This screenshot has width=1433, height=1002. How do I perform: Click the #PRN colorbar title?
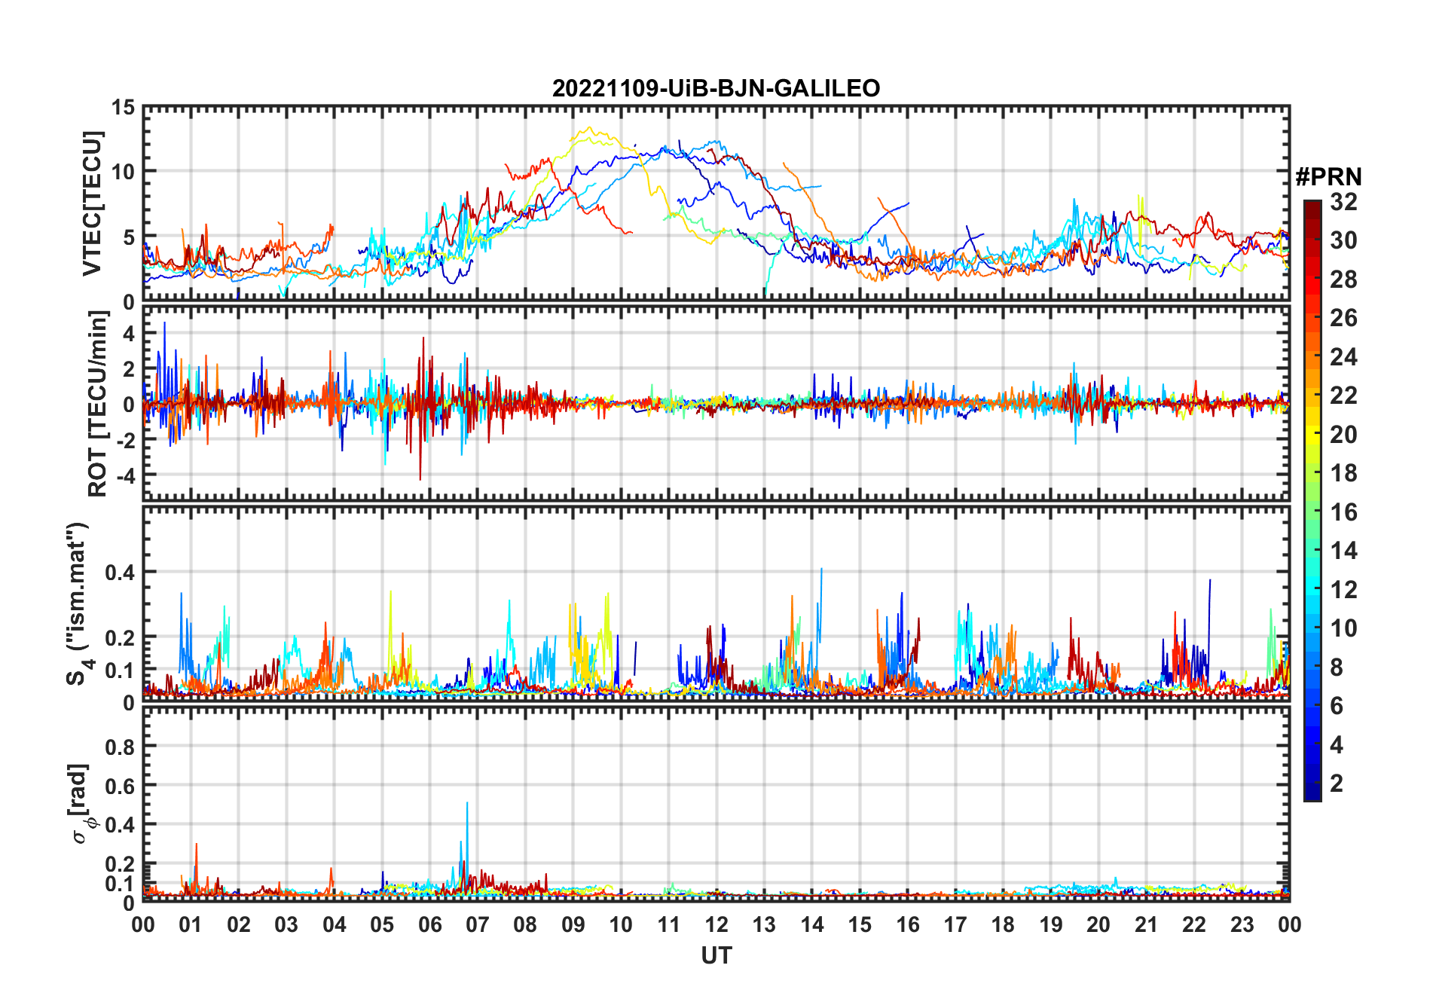[1328, 176]
